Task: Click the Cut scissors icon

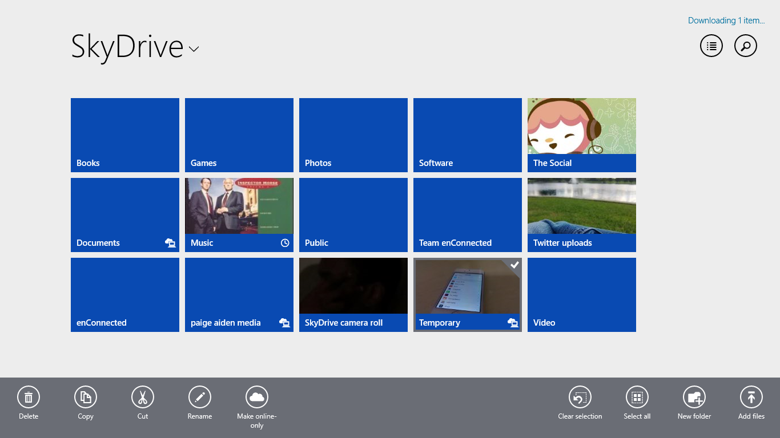Action: pos(143,398)
